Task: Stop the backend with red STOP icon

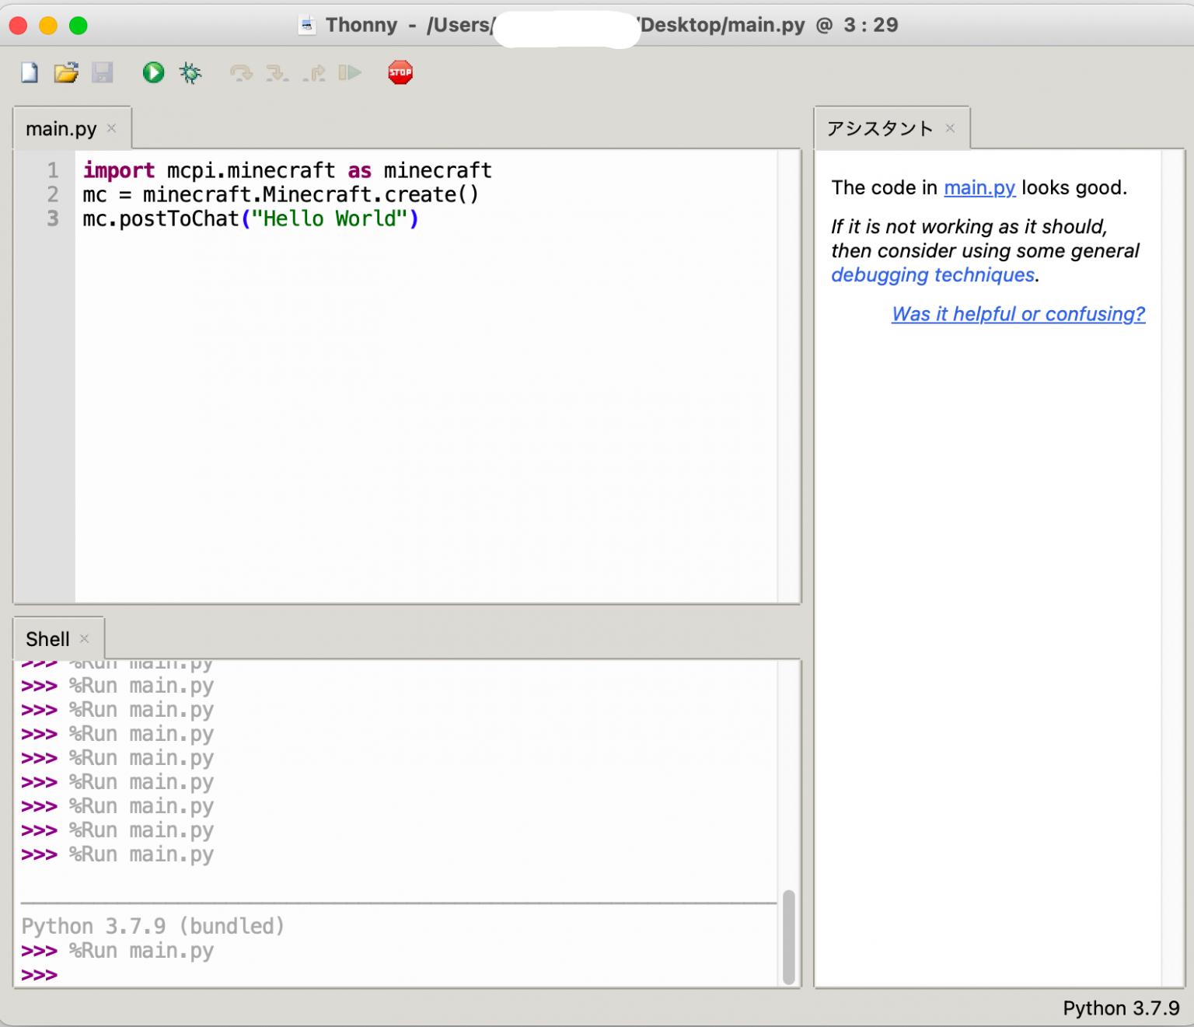Action: coord(400,73)
